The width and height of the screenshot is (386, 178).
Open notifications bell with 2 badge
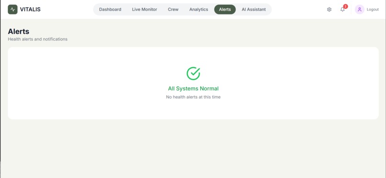(x=342, y=10)
